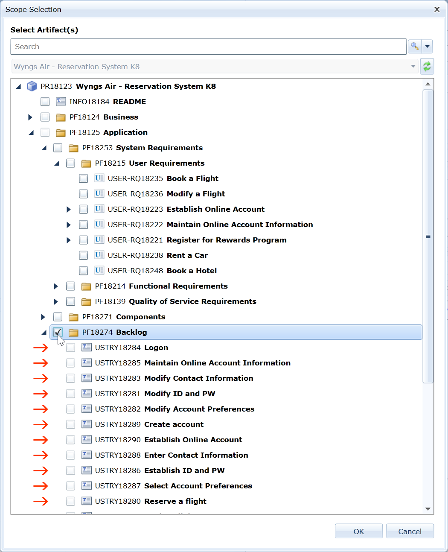Expand USER-RQ18223 Establish Online Account
The width and height of the screenshot is (448, 552).
(69, 209)
